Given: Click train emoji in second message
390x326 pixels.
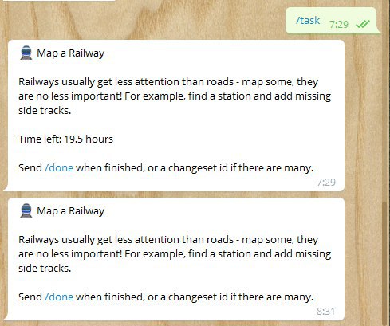Looking at the screenshot, I should [26, 210].
